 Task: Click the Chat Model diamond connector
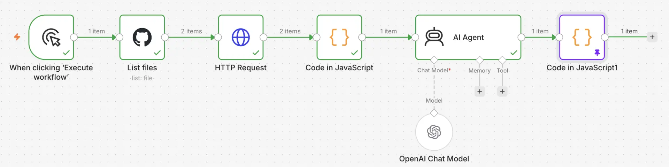(x=434, y=60)
